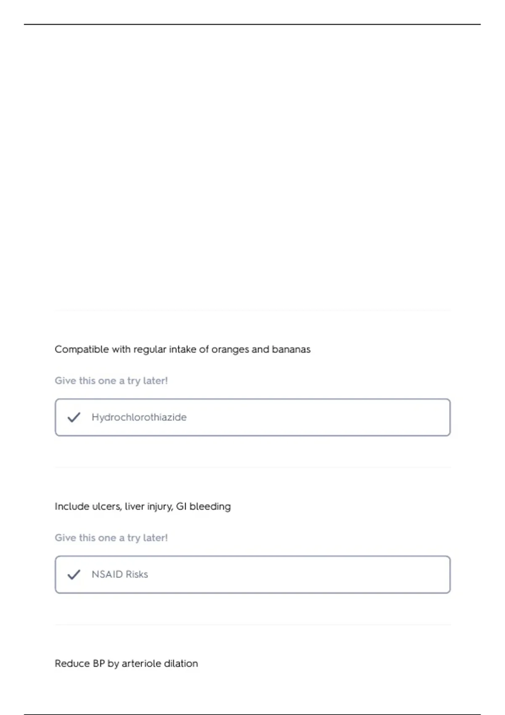Select the Hydrochlorothiazide answer text
505x715 pixels.
[x=139, y=417]
